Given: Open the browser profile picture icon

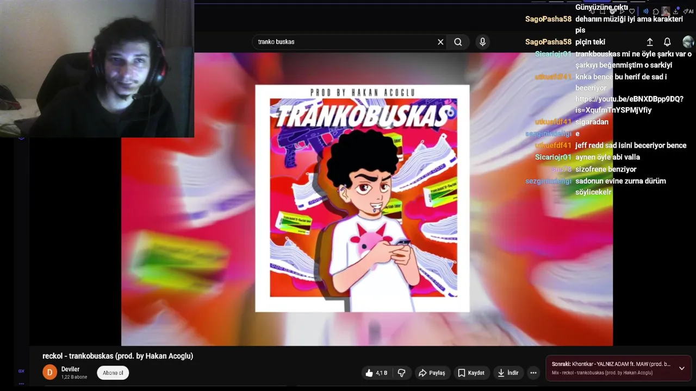Looking at the screenshot, I should point(666,11).
